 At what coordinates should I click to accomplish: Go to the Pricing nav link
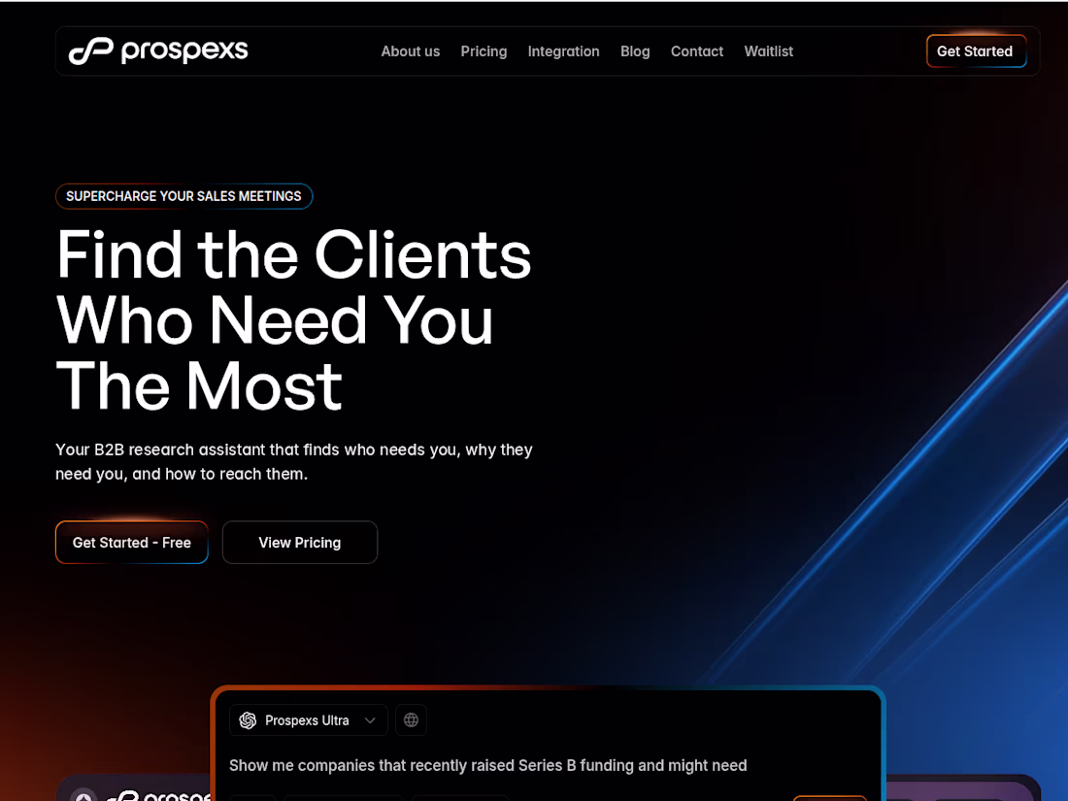(x=484, y=51)
